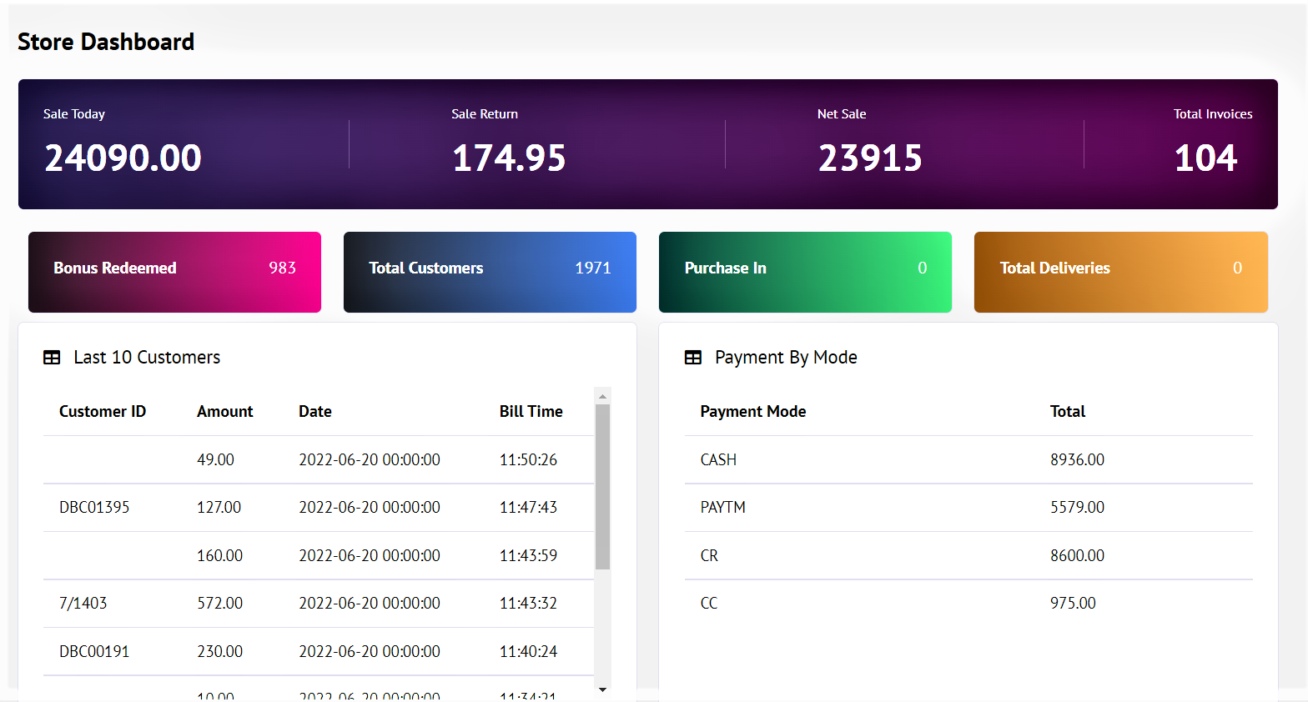Click the CC total 975.00
The image size is (1308, 702).
tap(1073, 603)
